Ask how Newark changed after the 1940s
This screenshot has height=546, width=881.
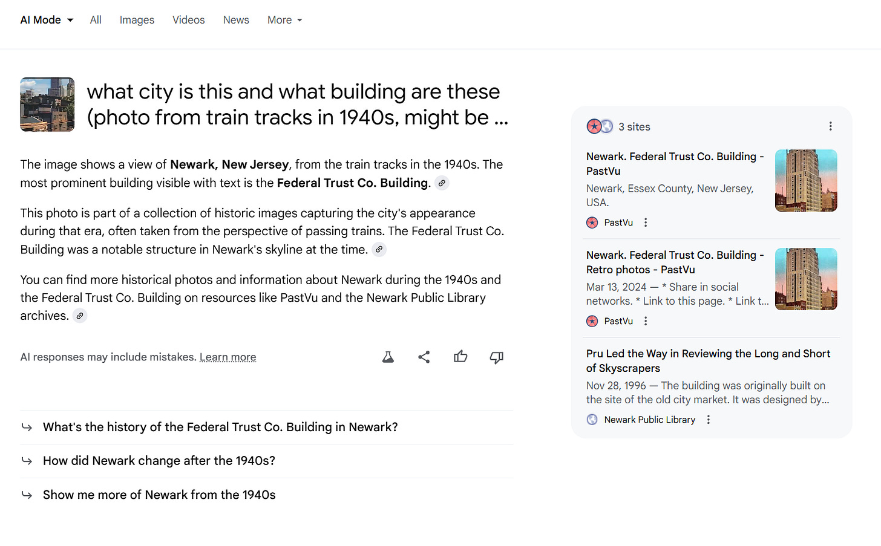(x=266, y=461)
